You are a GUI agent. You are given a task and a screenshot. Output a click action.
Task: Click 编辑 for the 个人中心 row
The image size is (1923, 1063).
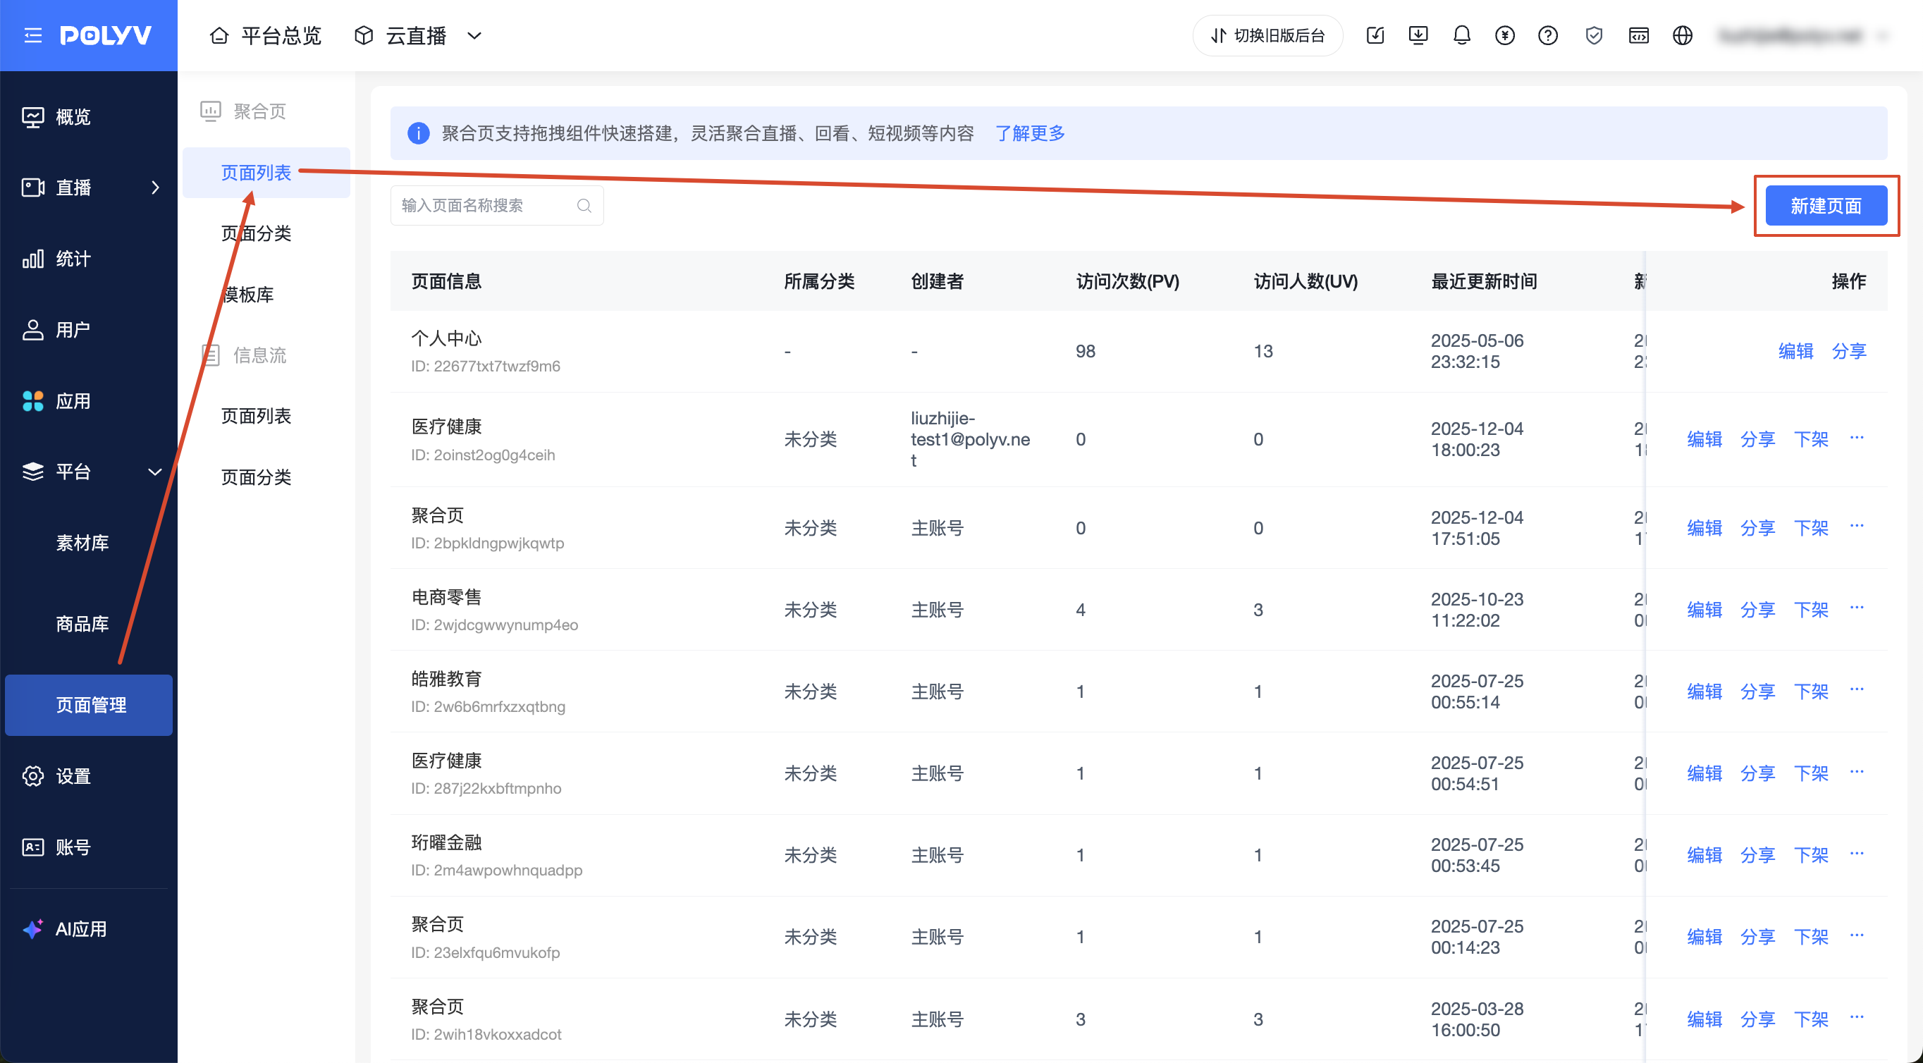1795,351
